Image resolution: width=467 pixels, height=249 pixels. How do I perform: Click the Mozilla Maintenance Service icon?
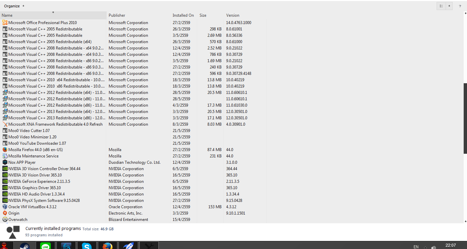point(5,156)
